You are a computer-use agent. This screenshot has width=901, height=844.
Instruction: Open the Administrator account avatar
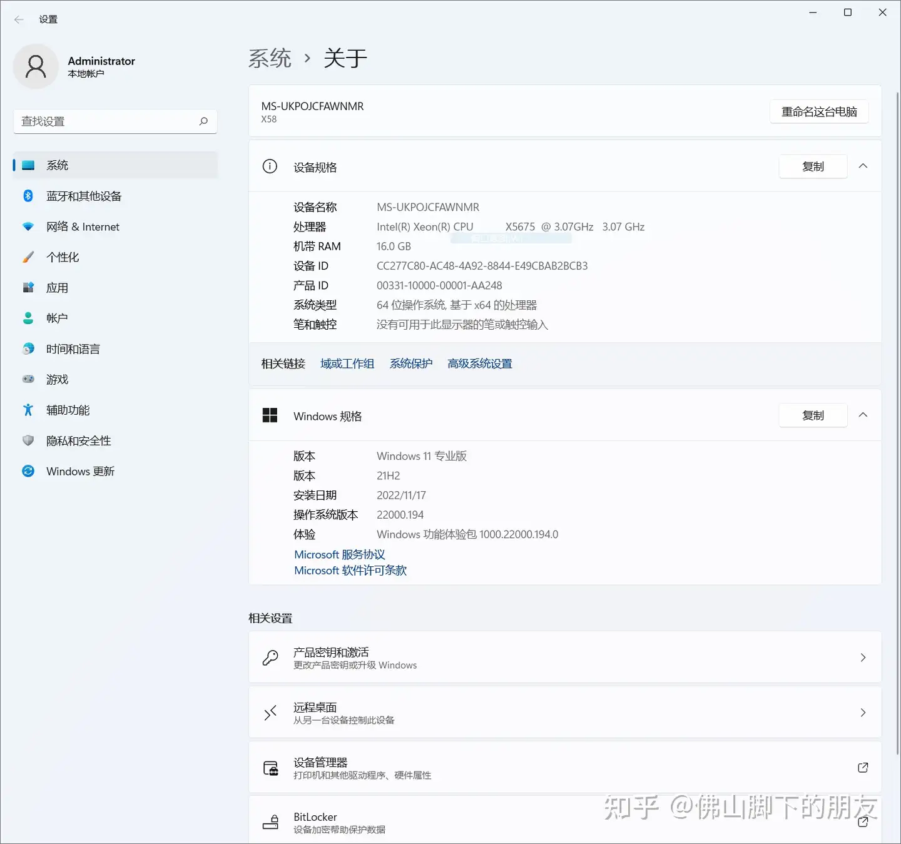(36, 66)
